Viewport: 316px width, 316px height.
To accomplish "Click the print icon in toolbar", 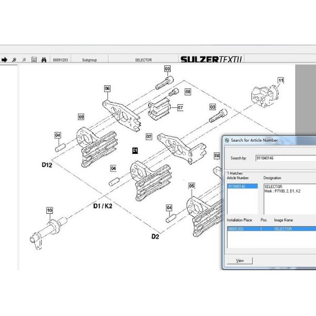I will (x=34, y=60).
